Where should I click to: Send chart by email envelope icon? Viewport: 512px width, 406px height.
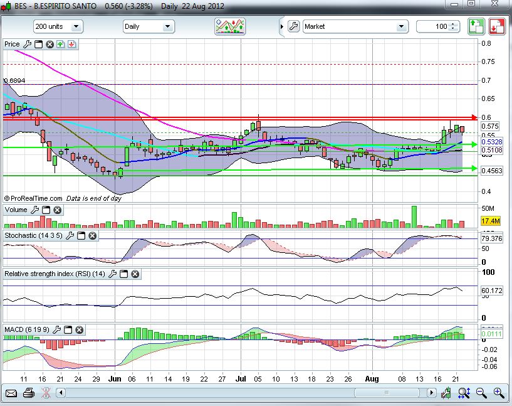coord(11,393)
